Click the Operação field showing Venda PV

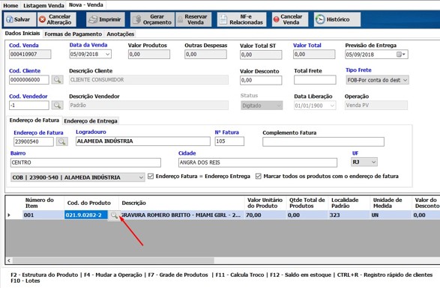coord(376,105)
